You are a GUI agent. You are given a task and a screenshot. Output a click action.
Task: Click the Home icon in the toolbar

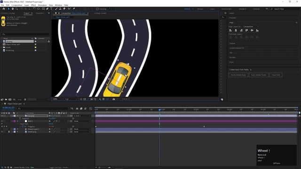point(4,9)
